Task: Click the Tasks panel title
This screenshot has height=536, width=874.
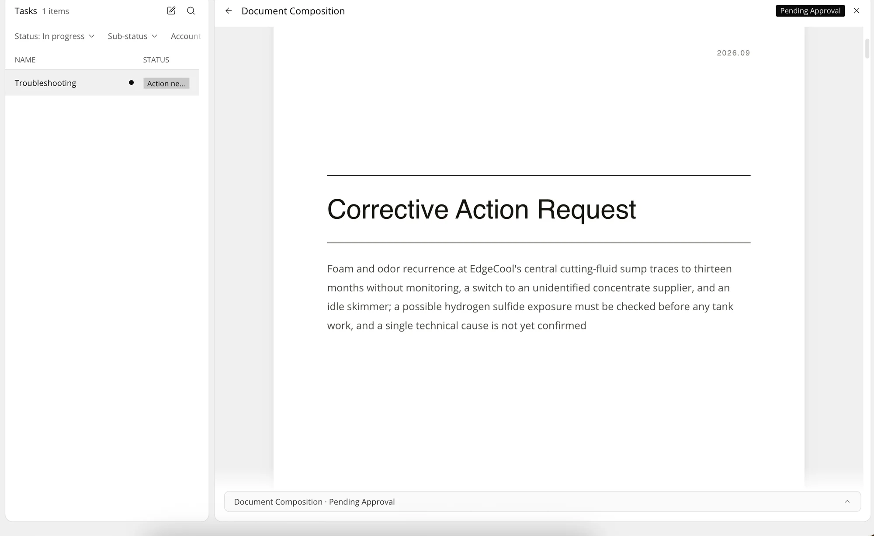Action: pyautogui.click(x=26, y=11)
